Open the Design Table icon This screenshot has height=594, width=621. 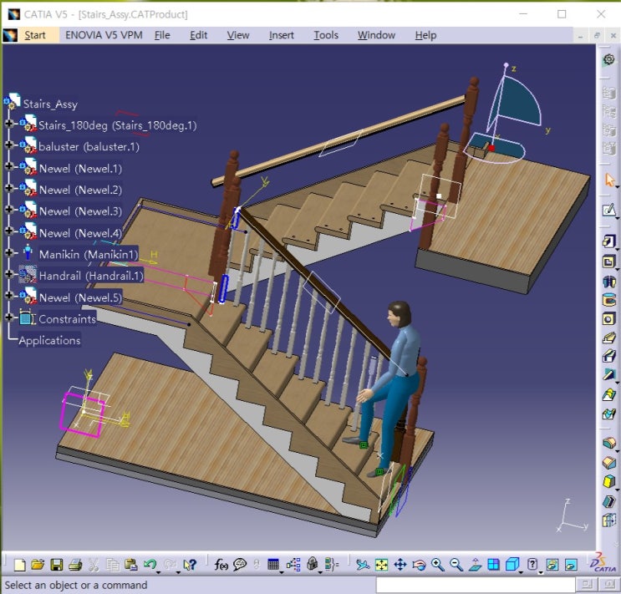tap(273, 564)
